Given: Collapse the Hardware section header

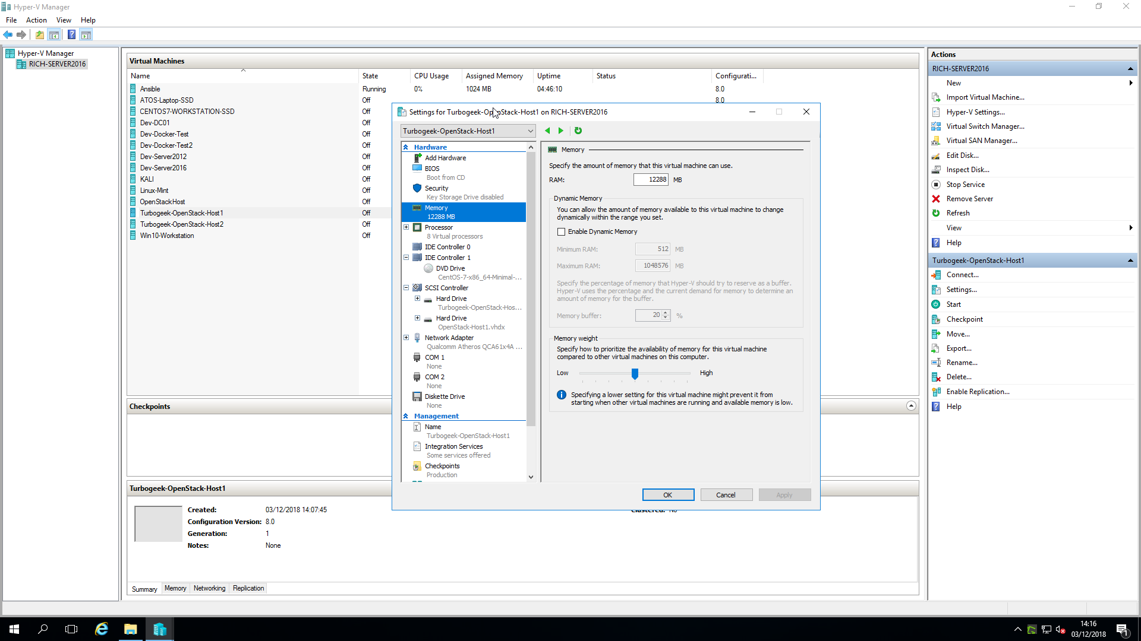Looking at the screenshot, I should [406, 147].
